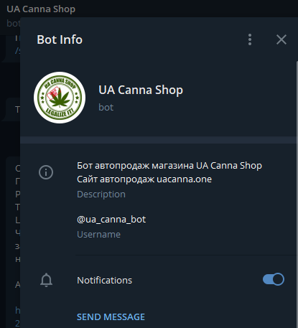Click the Description caption label
The image size is (298, 328).
coord(101,195)
